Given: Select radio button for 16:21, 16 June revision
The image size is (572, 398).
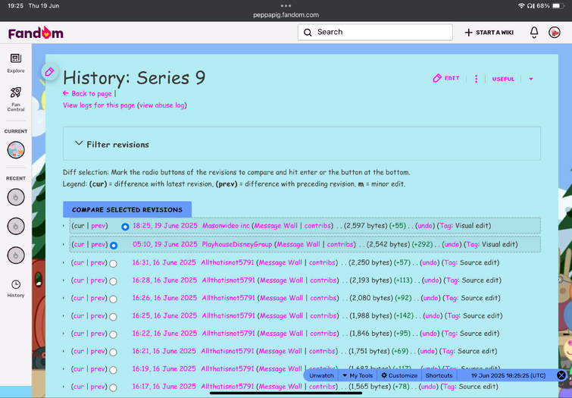Looking at the screenshot, I should click(x=113, y=353).
